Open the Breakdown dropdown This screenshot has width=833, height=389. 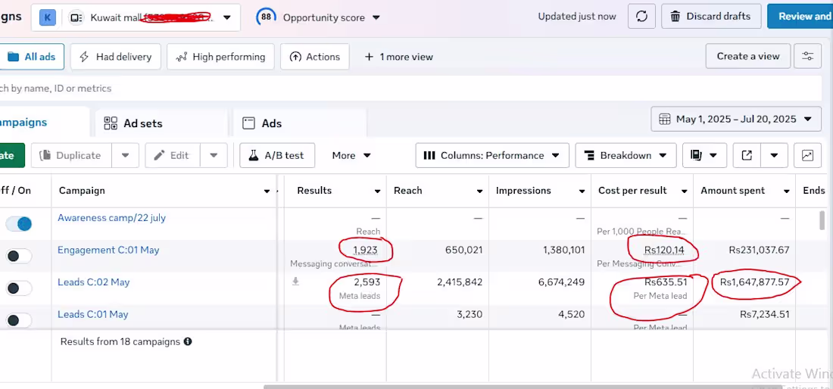coord(626,155)
